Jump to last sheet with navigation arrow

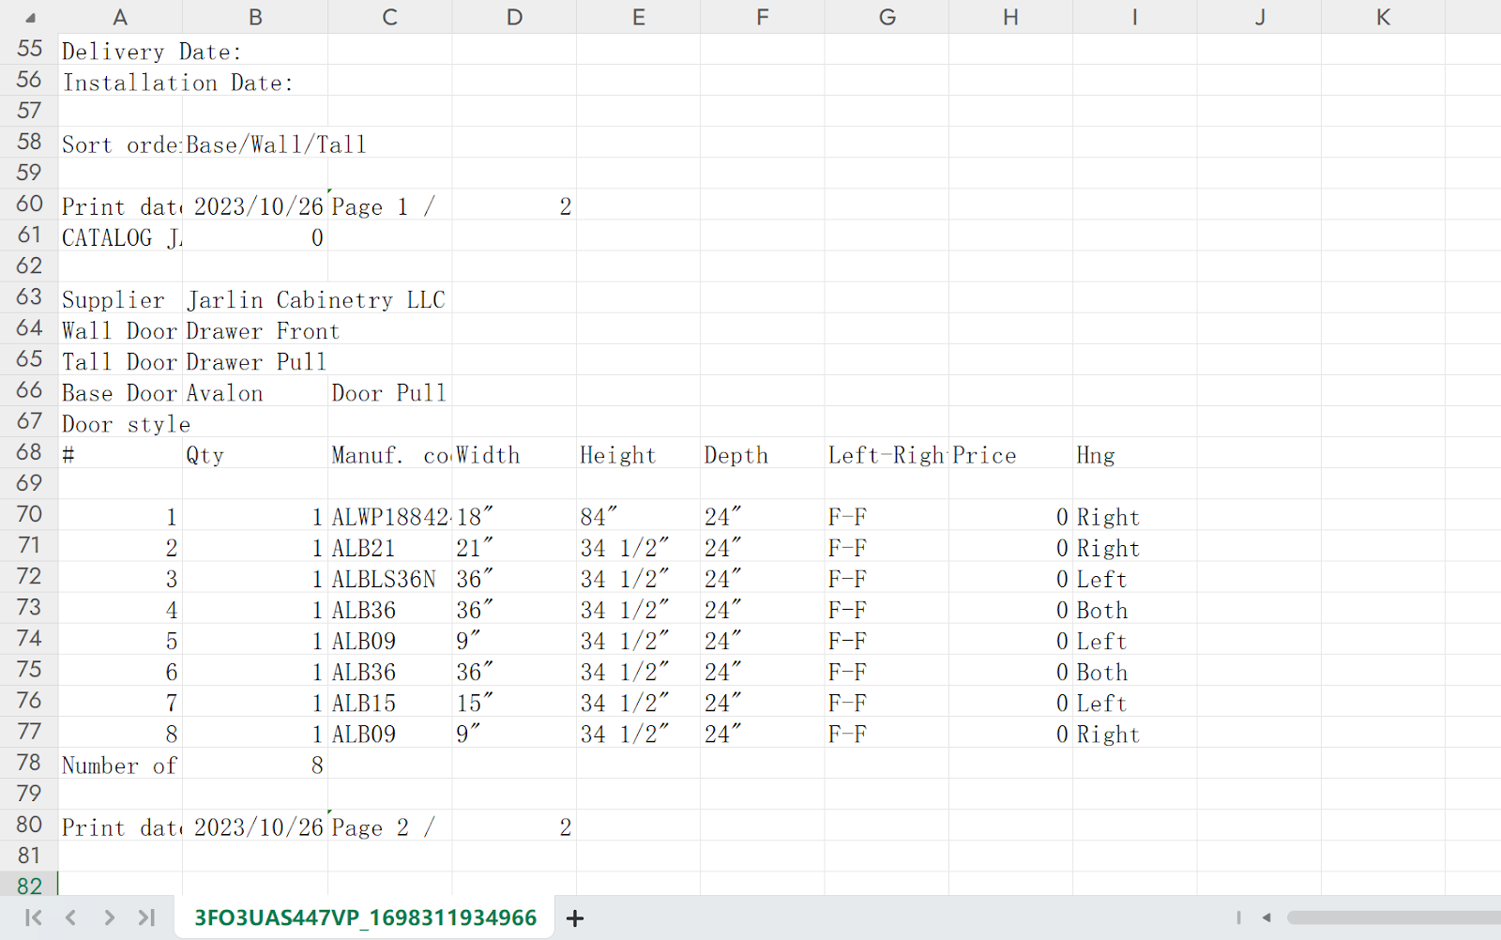point(146,917)
